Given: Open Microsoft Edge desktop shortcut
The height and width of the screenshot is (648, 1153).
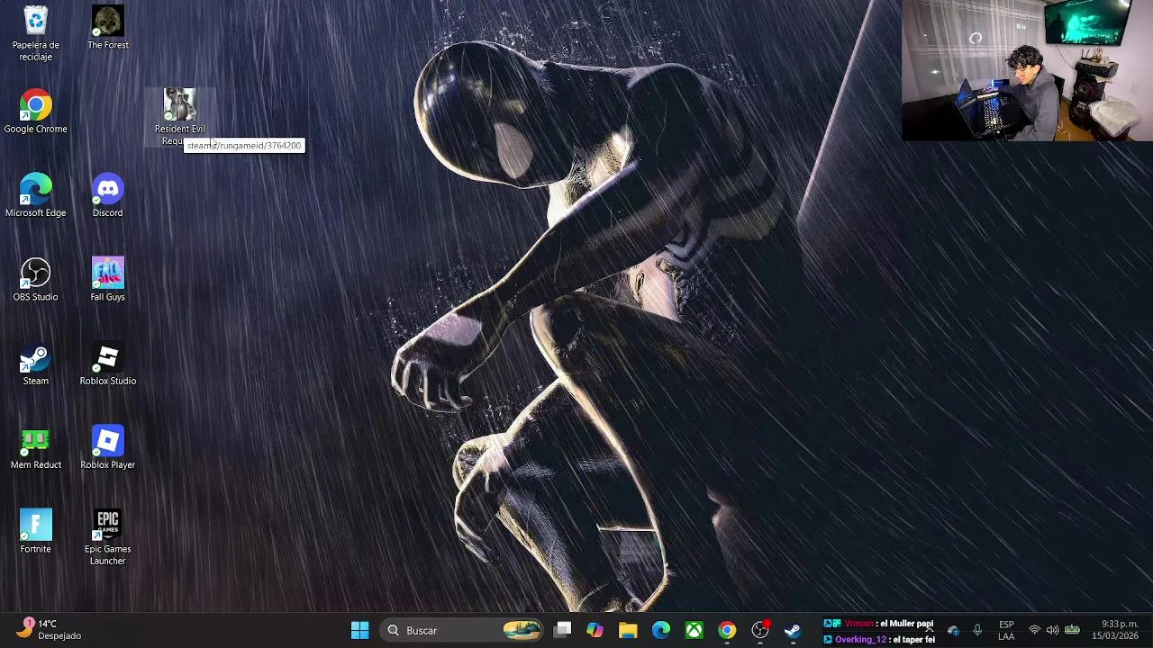Looking at the screenshot, I should [35, 195].
